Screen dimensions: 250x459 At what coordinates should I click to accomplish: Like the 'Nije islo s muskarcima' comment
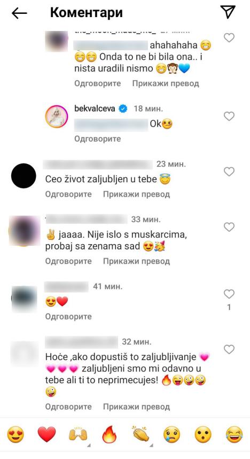point(229,227)
